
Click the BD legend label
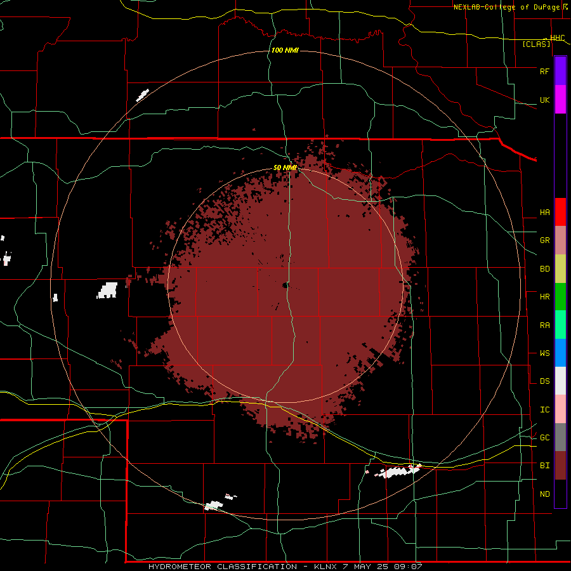tap(544, 269)
